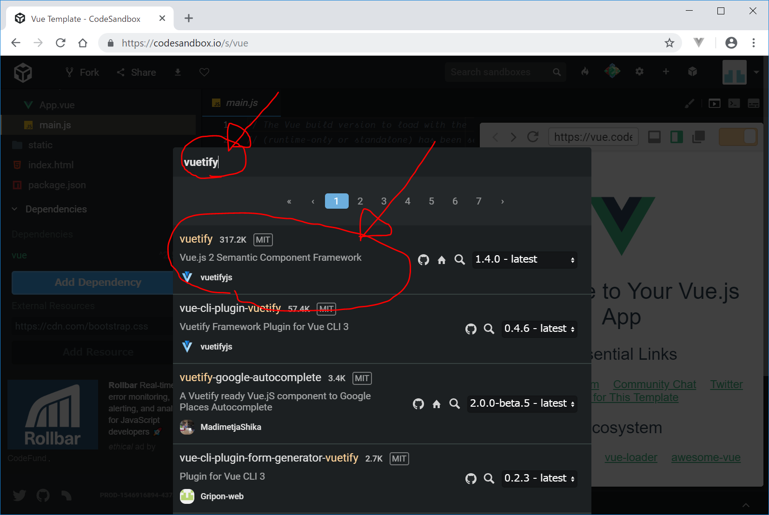Fork the sandbox
769x515 pixels.
click(x=82, y=73)
